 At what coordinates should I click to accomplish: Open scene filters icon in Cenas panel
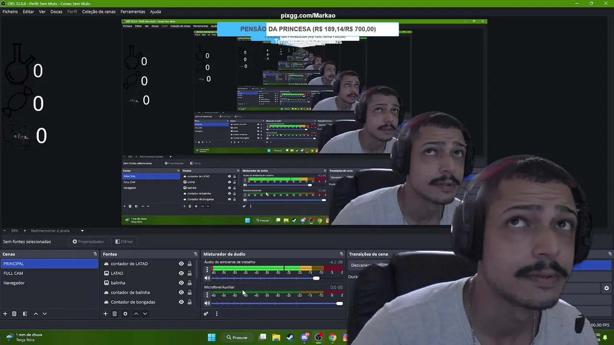[25, 314]
